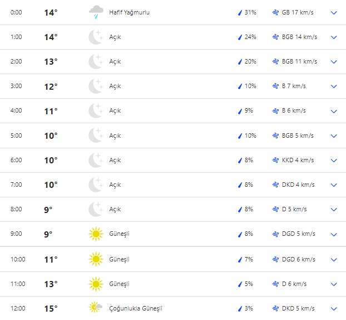Click the raindrop icon next to 31%
The width and height of the screenshot is (346, 320).
(240, 12)
